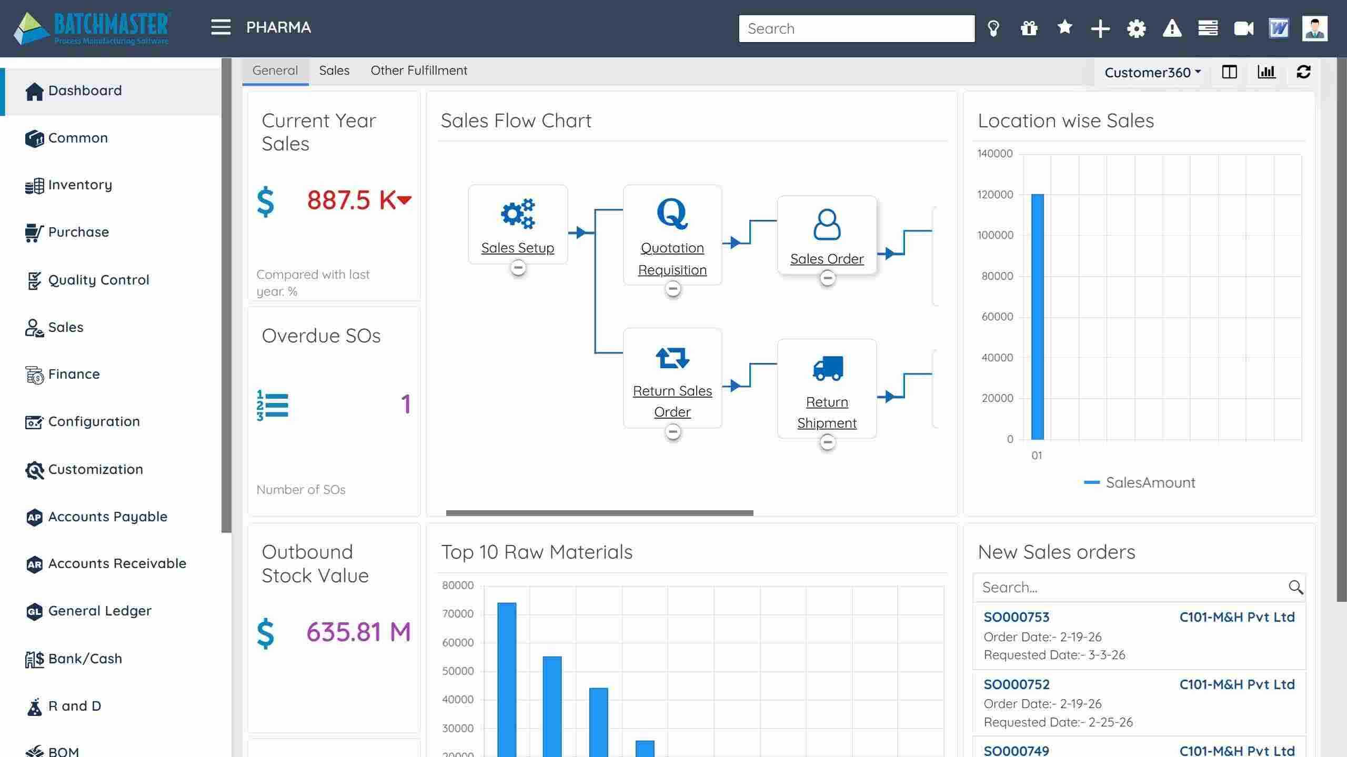This screenshot has width=1347, height=757.
Task: Open the gift icon in top bar
Action: pyautogui.click(x=1029, y=28)
